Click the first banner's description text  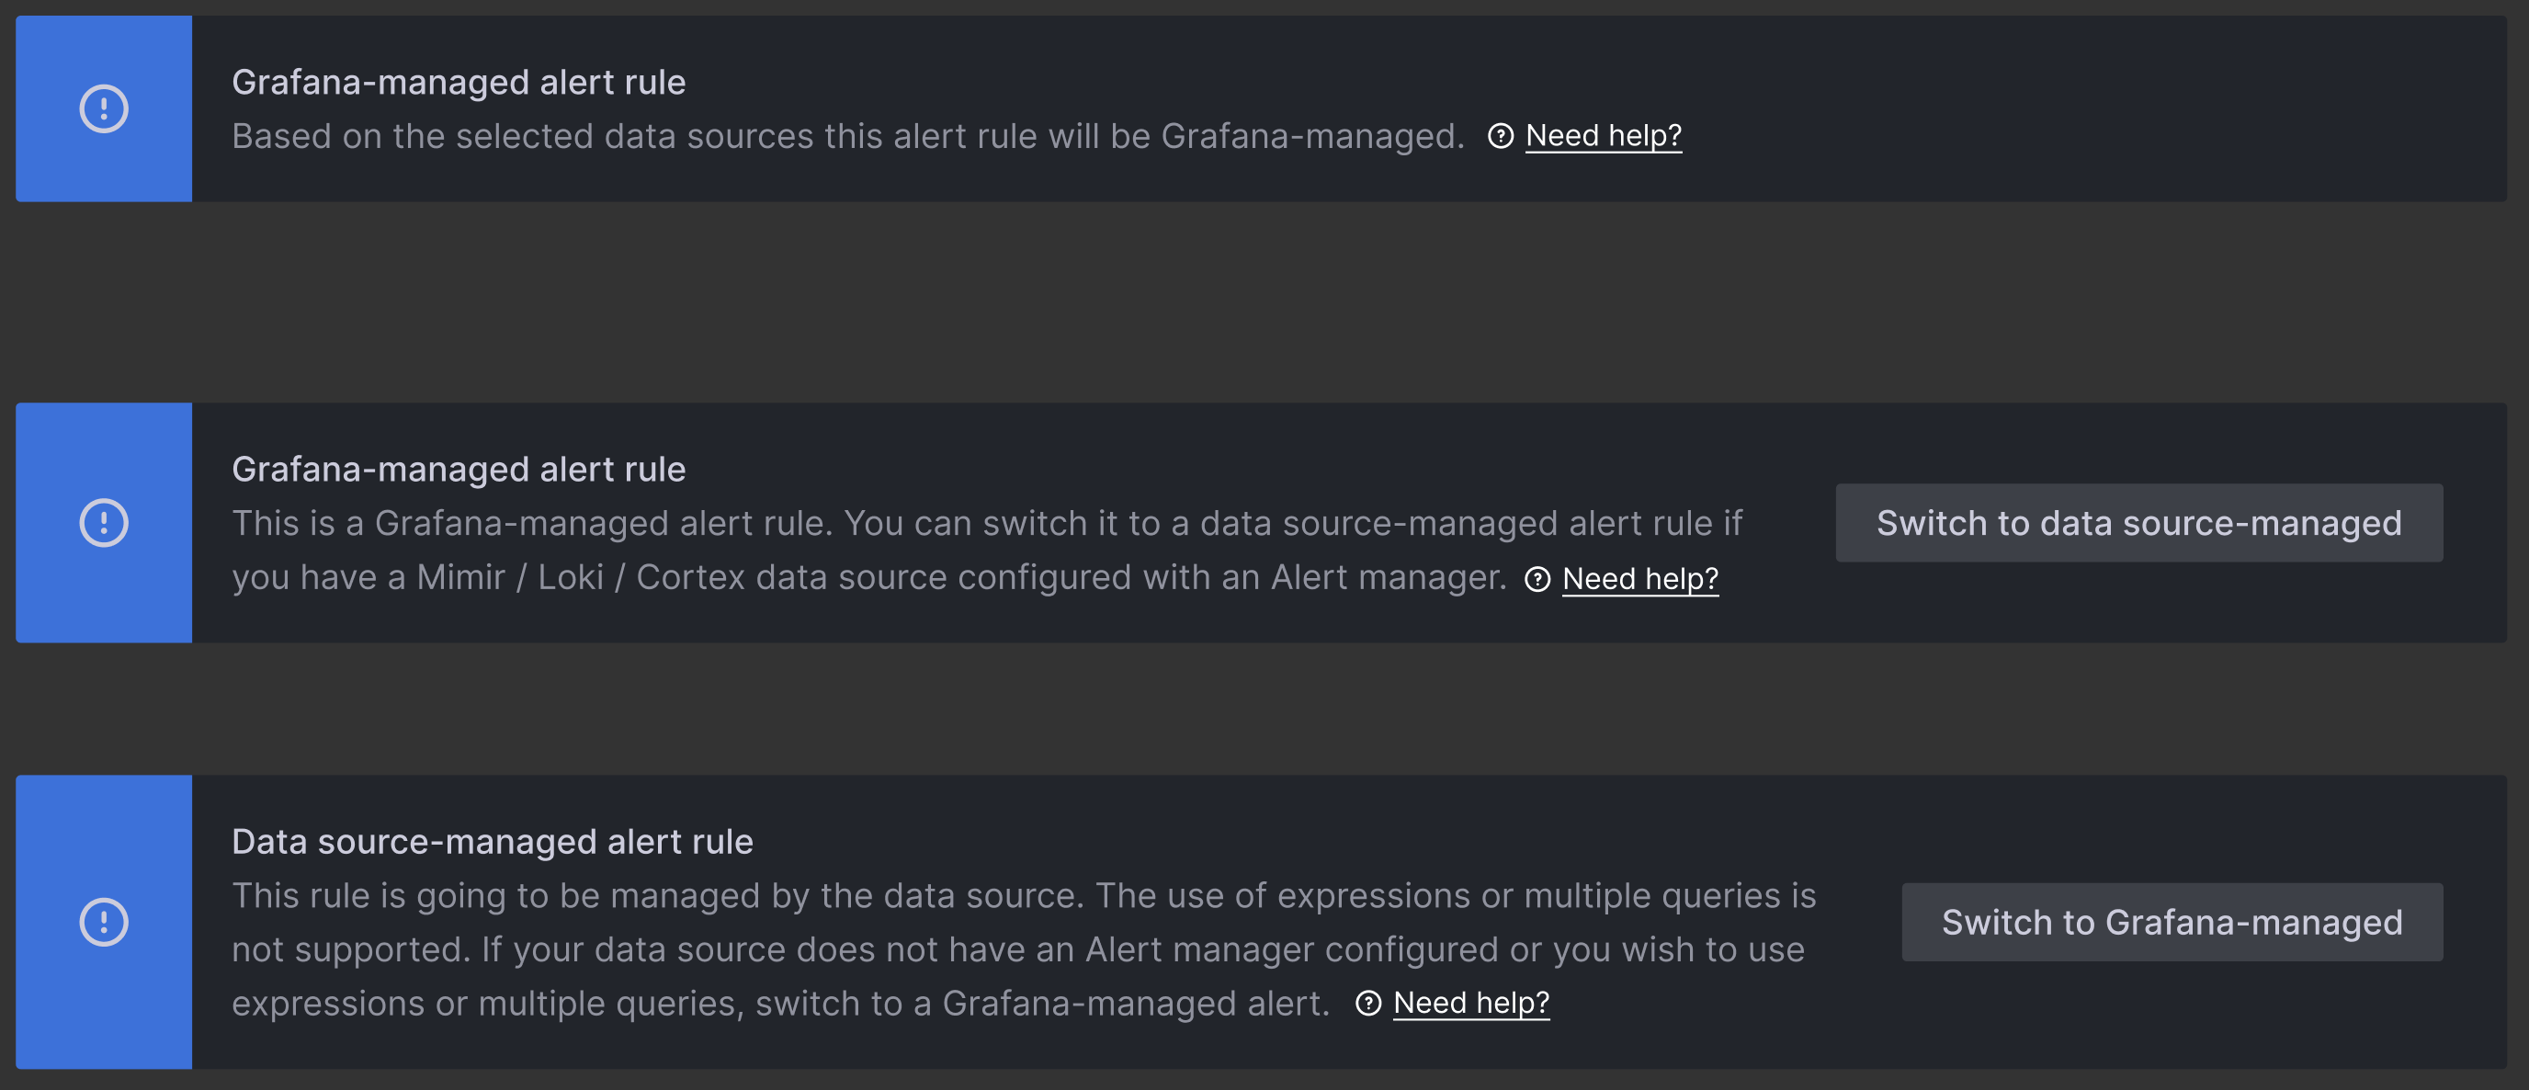coord(845,135)
